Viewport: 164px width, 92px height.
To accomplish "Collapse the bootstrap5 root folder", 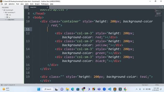I will pyautogui.click(x=2, y=10).
